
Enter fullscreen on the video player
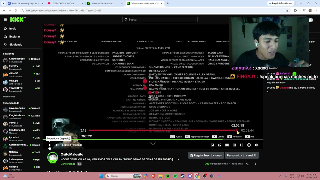click(x=241, y=145)
